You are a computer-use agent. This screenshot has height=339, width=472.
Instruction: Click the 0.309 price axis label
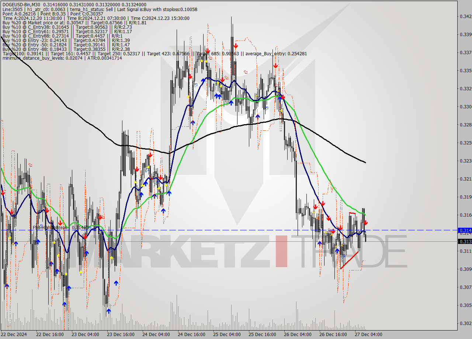(465, 269)
